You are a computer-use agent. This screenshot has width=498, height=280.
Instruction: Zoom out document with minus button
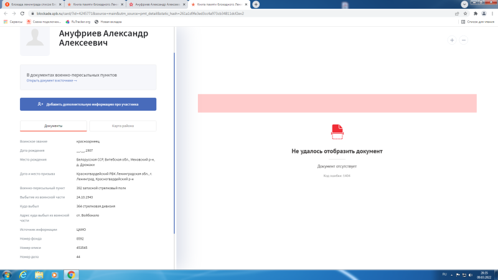tap(464, 40)
